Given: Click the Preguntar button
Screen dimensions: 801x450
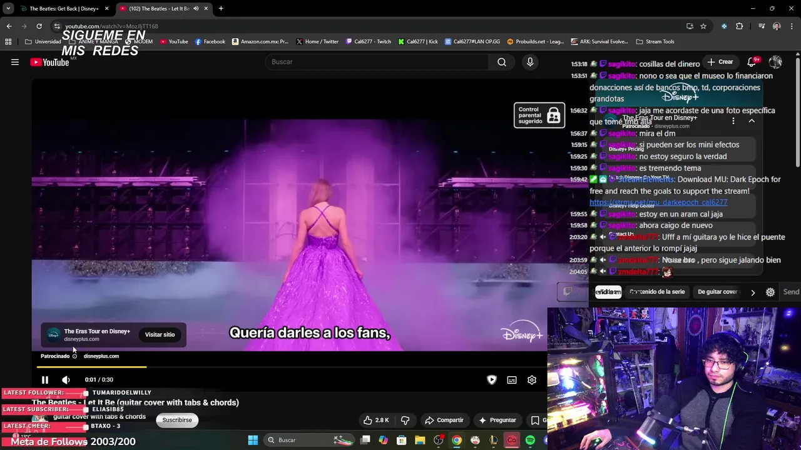Looking at the screenshot, I should coord(497,420).
